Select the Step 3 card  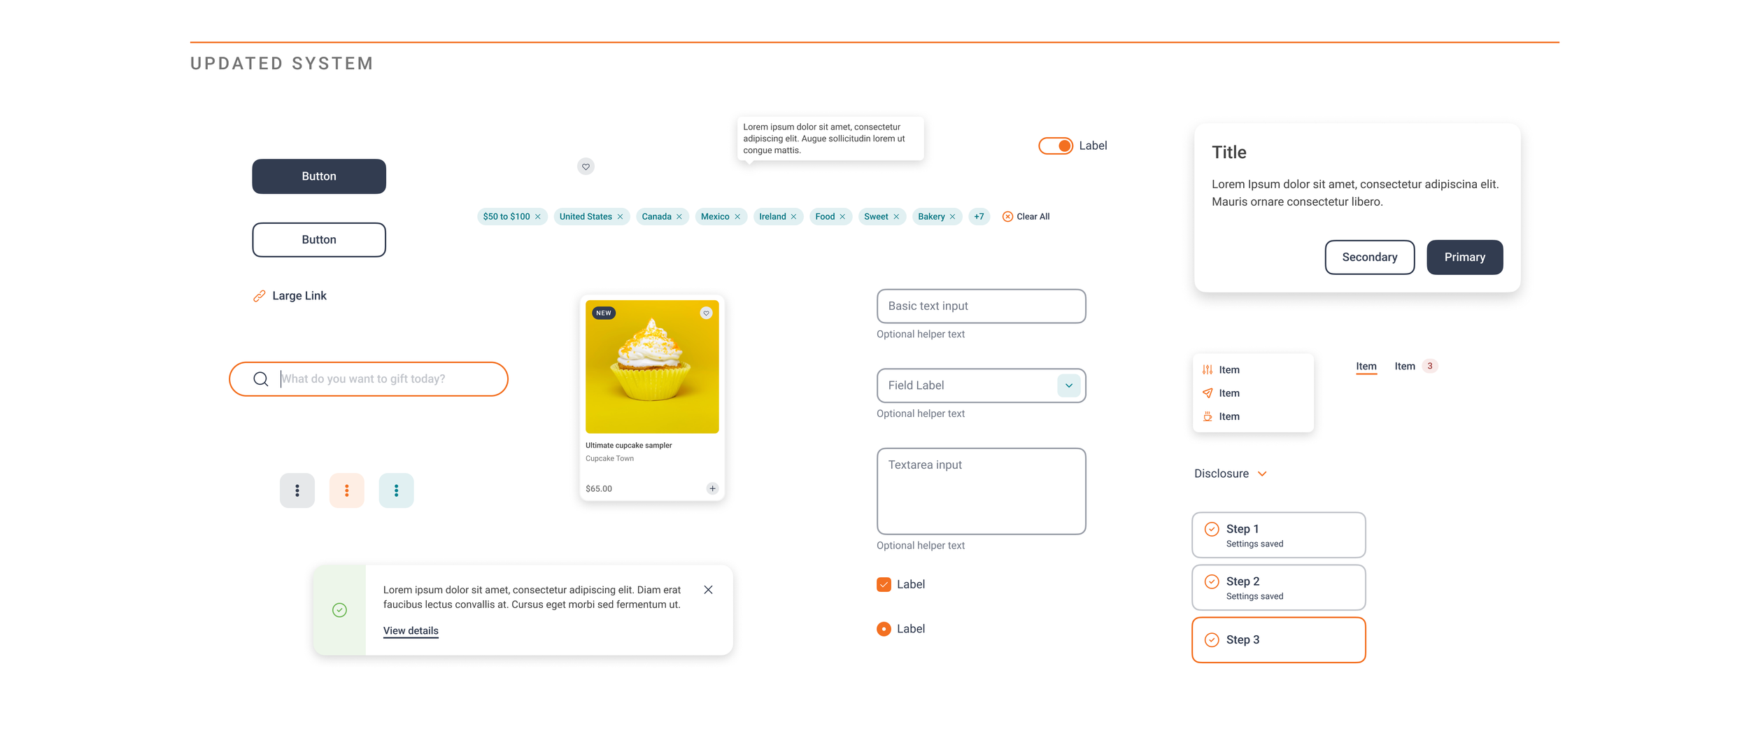[x=1278, y=640]
